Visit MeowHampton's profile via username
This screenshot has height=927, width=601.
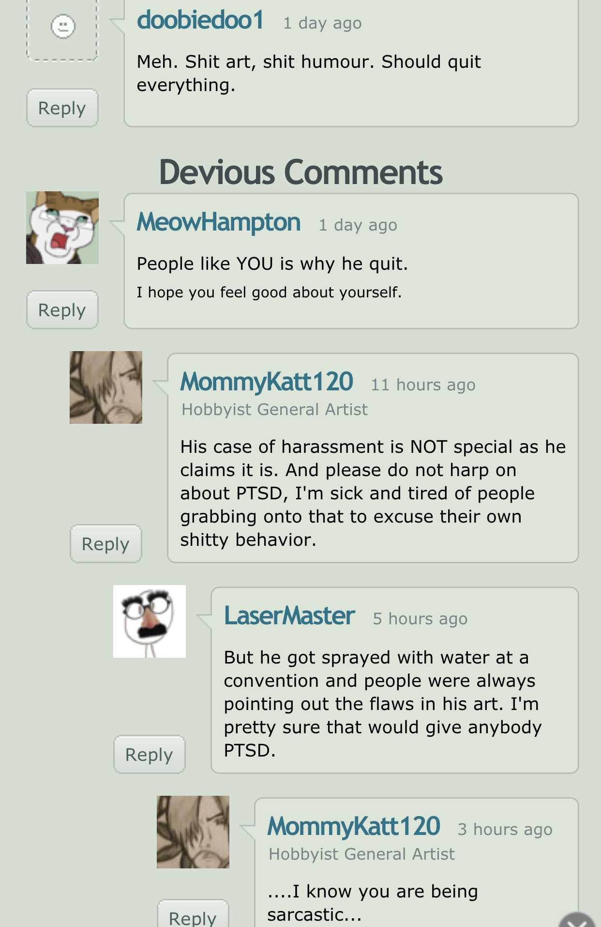219,222
